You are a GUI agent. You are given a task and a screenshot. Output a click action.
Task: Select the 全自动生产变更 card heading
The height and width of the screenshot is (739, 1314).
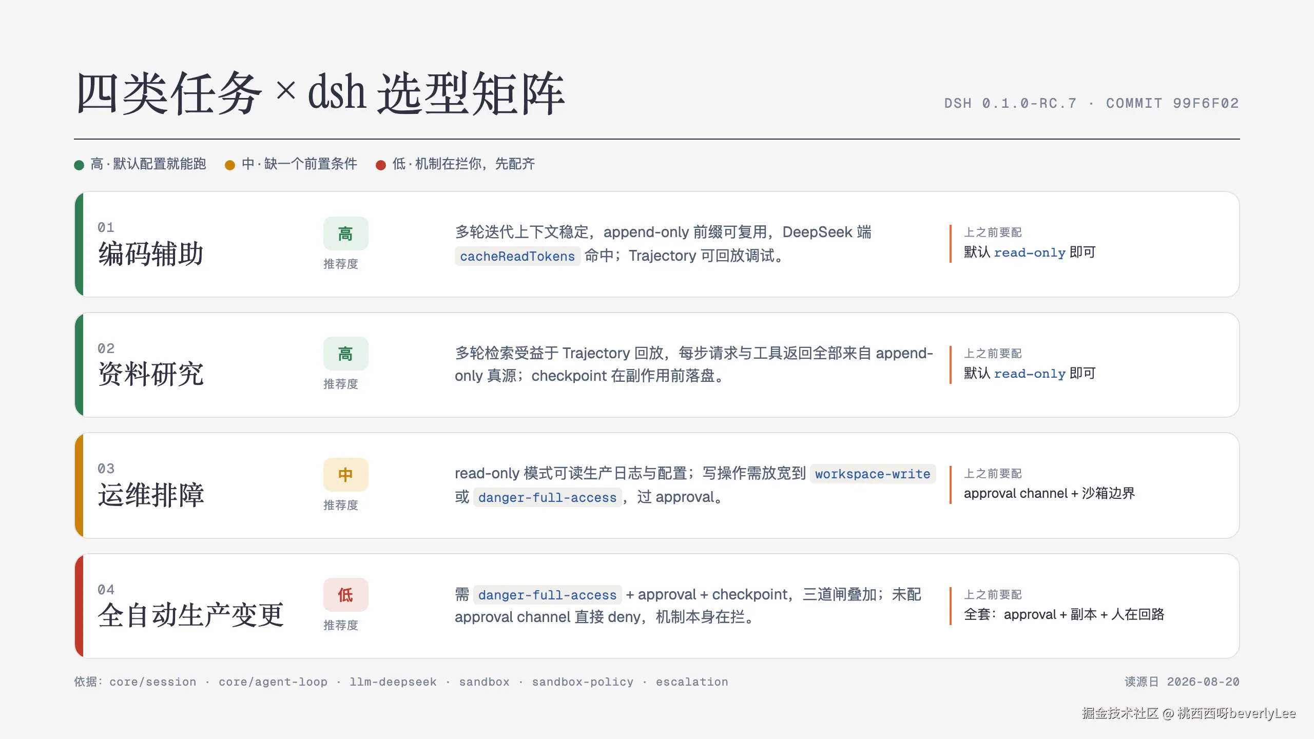(x=190, y=615)
